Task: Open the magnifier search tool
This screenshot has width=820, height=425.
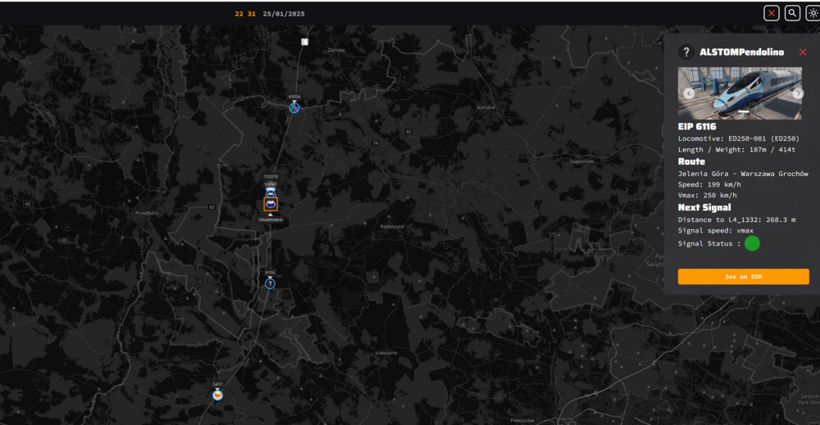Action: click(x=792, y=13)
